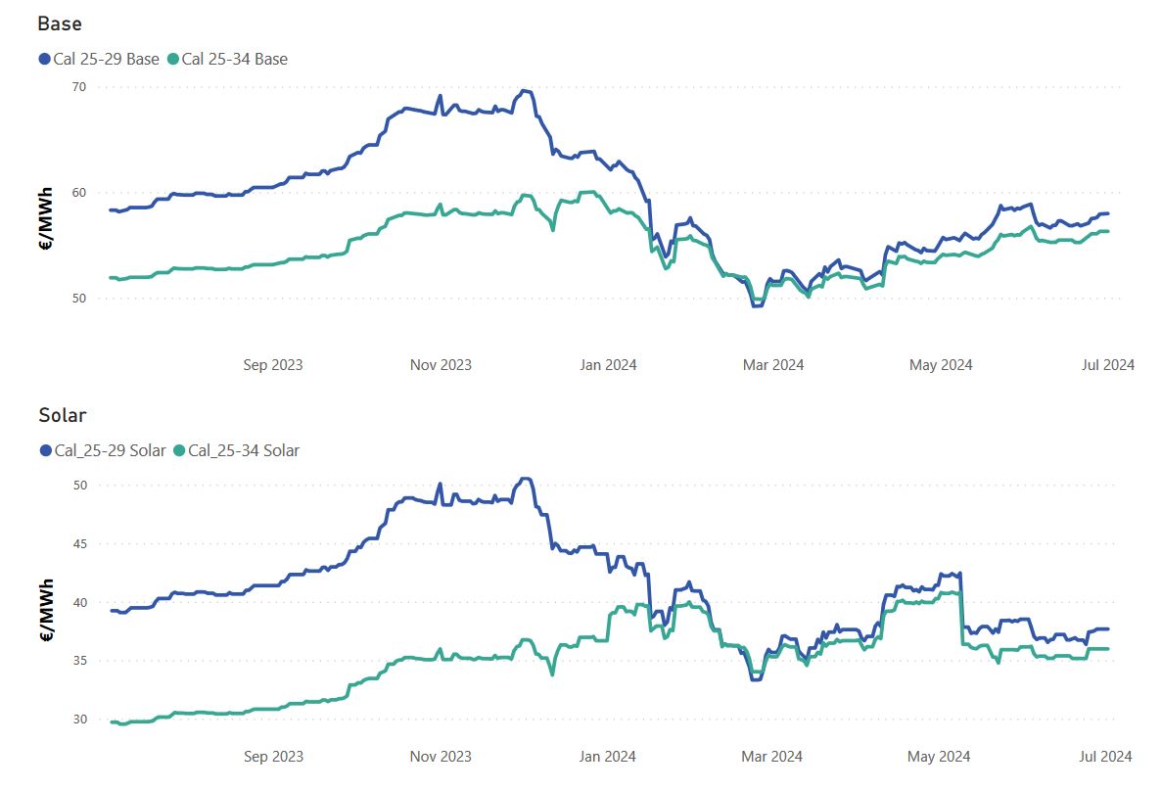The height and width of the screenshot is (790, 1162).
Task: Click the Cal_25-34 Solar legend dot
Action: [x=179, y=450]
